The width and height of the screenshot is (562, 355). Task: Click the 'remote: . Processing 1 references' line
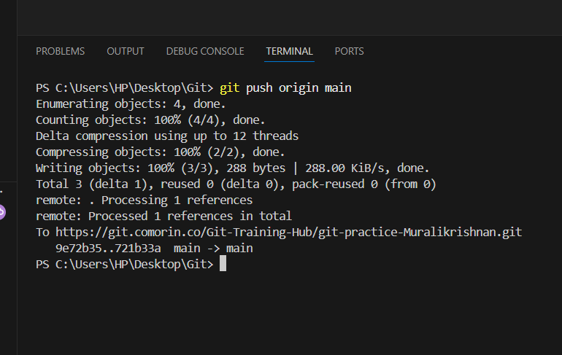click(x=144, y=200)
